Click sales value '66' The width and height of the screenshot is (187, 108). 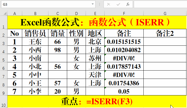tap(58, 41)
